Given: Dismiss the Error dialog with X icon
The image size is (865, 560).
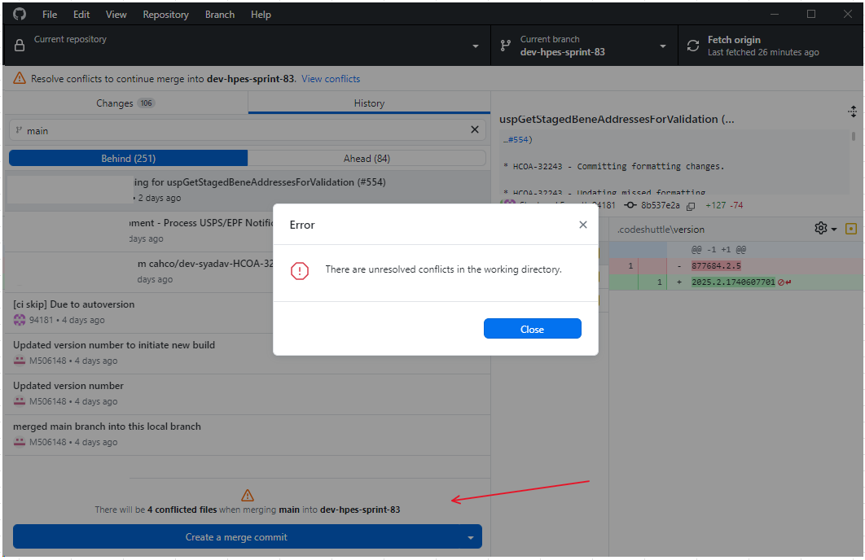Looking at the screenshot, I should pos(582,225).
